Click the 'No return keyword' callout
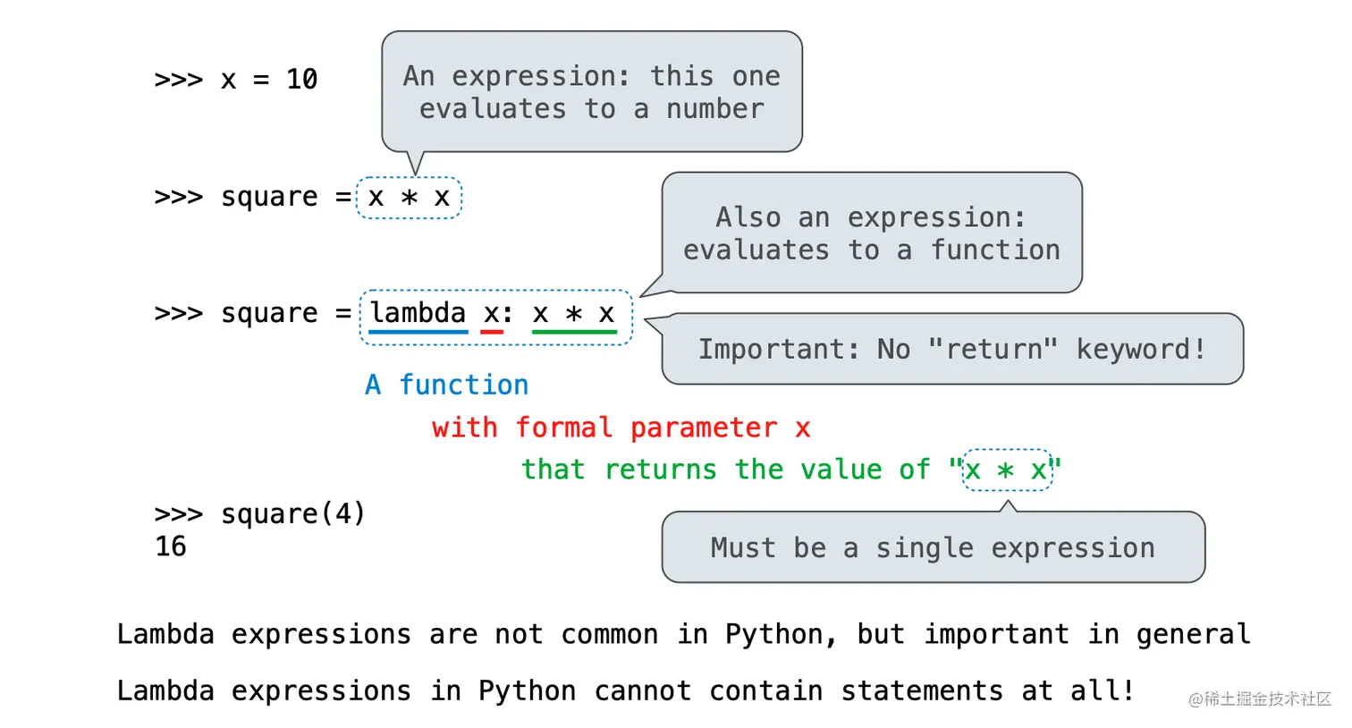 (951, 349)
